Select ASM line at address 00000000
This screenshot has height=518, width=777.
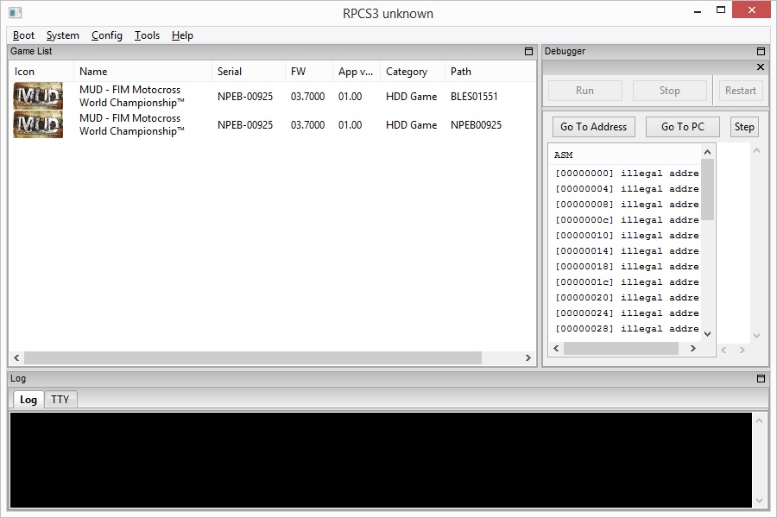click(x=627, y=173)
